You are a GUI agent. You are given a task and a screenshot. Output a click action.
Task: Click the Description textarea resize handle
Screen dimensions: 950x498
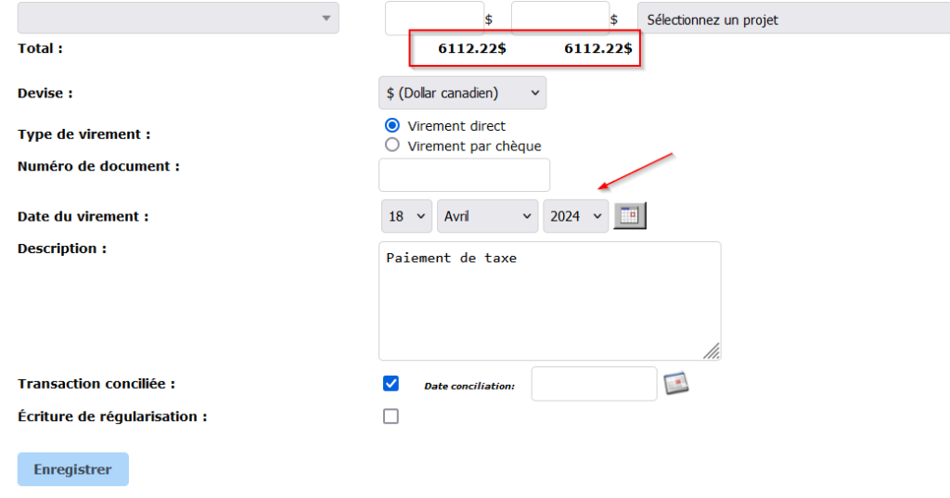click(712, 351)
